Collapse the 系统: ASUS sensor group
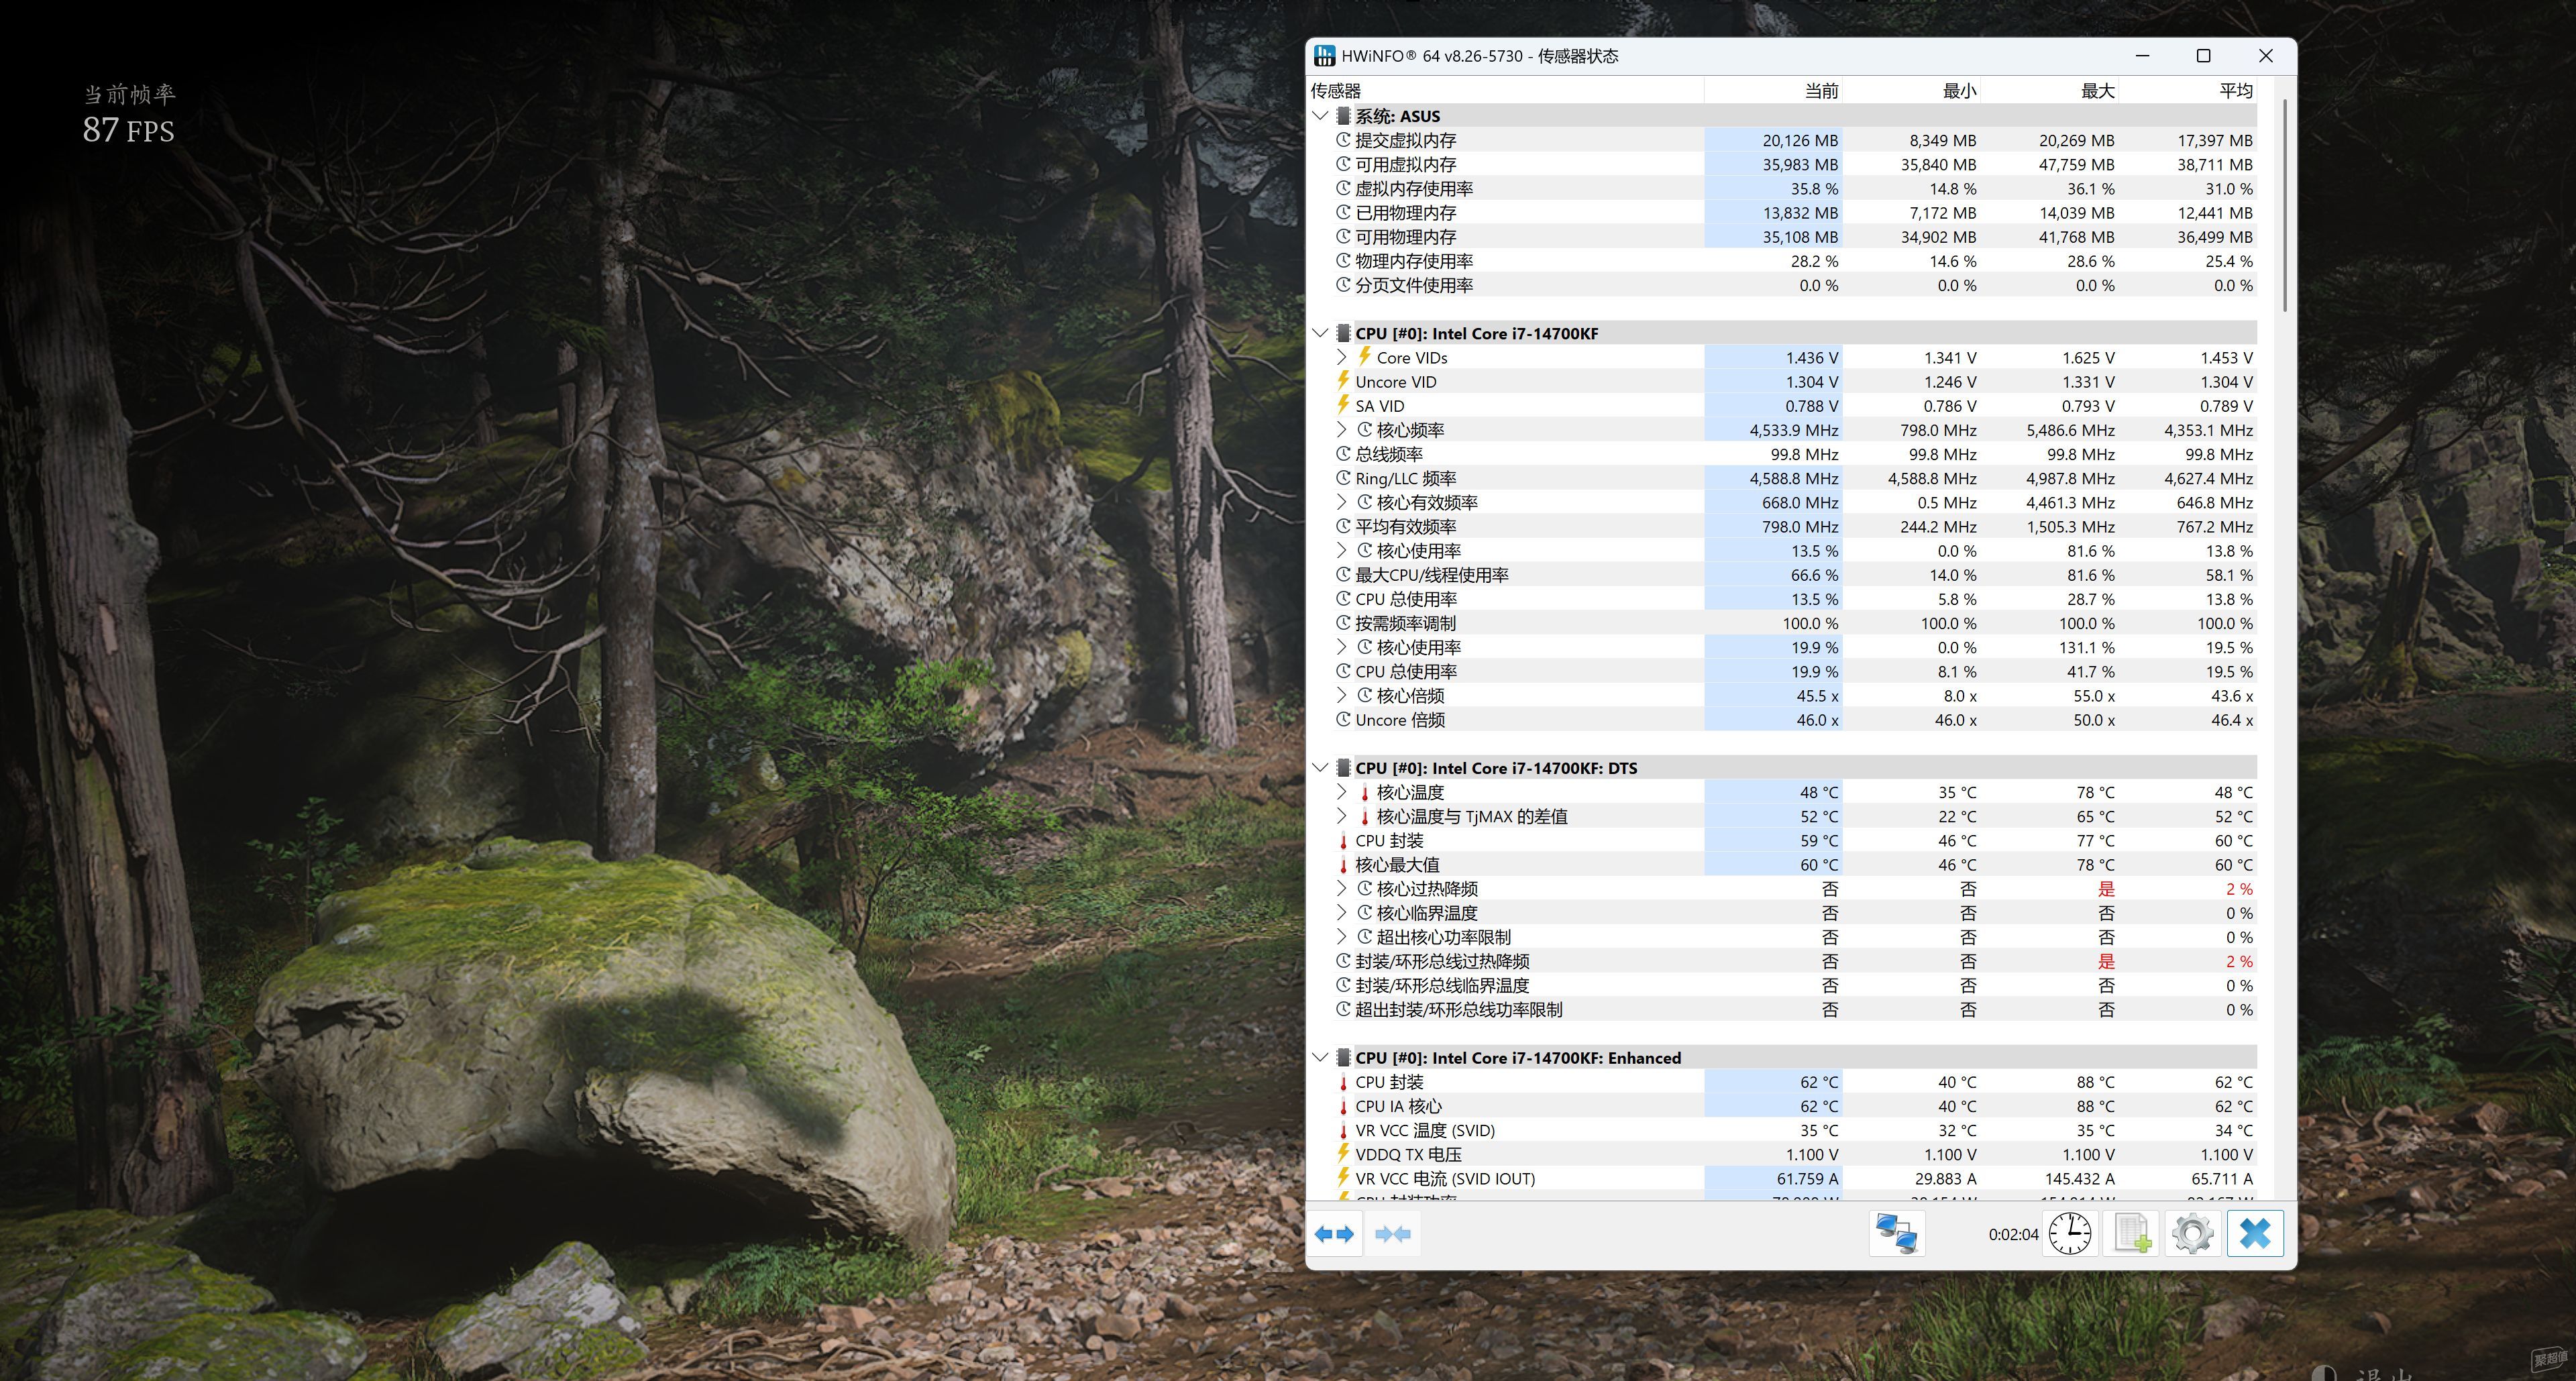This screenshot has height=1381, width=2576. (1320, 116)
